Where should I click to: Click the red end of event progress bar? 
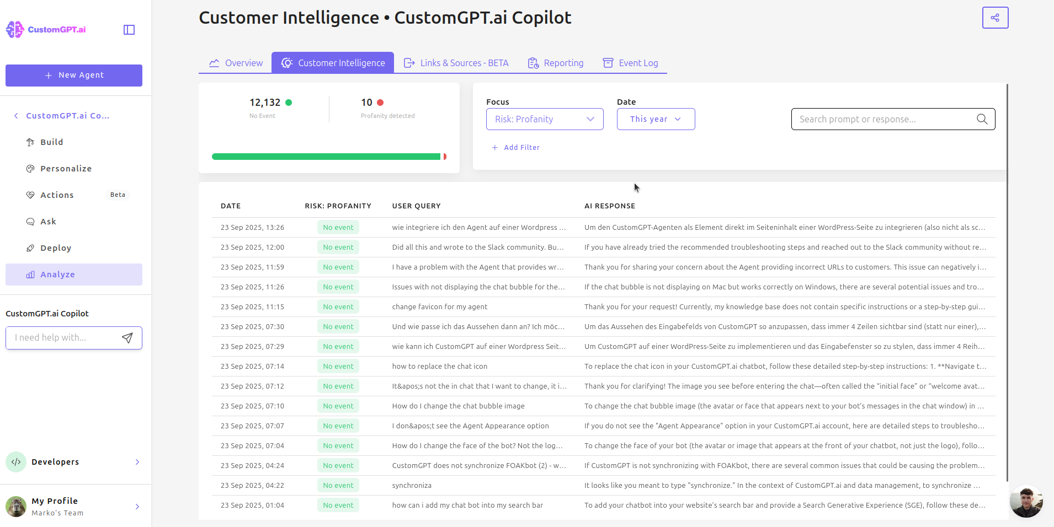click(x=445, y=157)
